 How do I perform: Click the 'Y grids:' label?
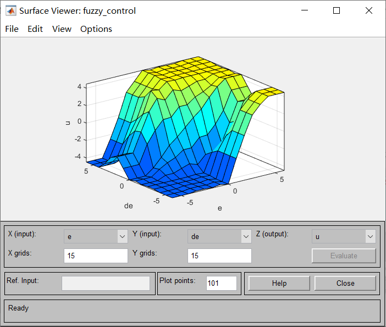coord(145,253)
